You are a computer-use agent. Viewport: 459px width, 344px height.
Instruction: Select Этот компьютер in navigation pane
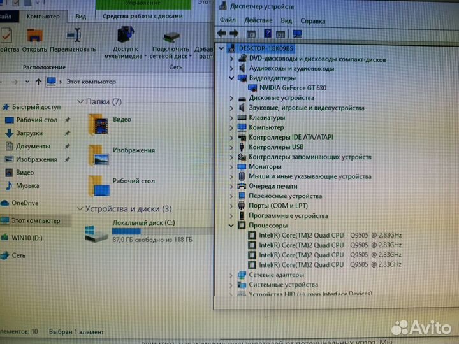pyautogui.click(x=36, y=221)
